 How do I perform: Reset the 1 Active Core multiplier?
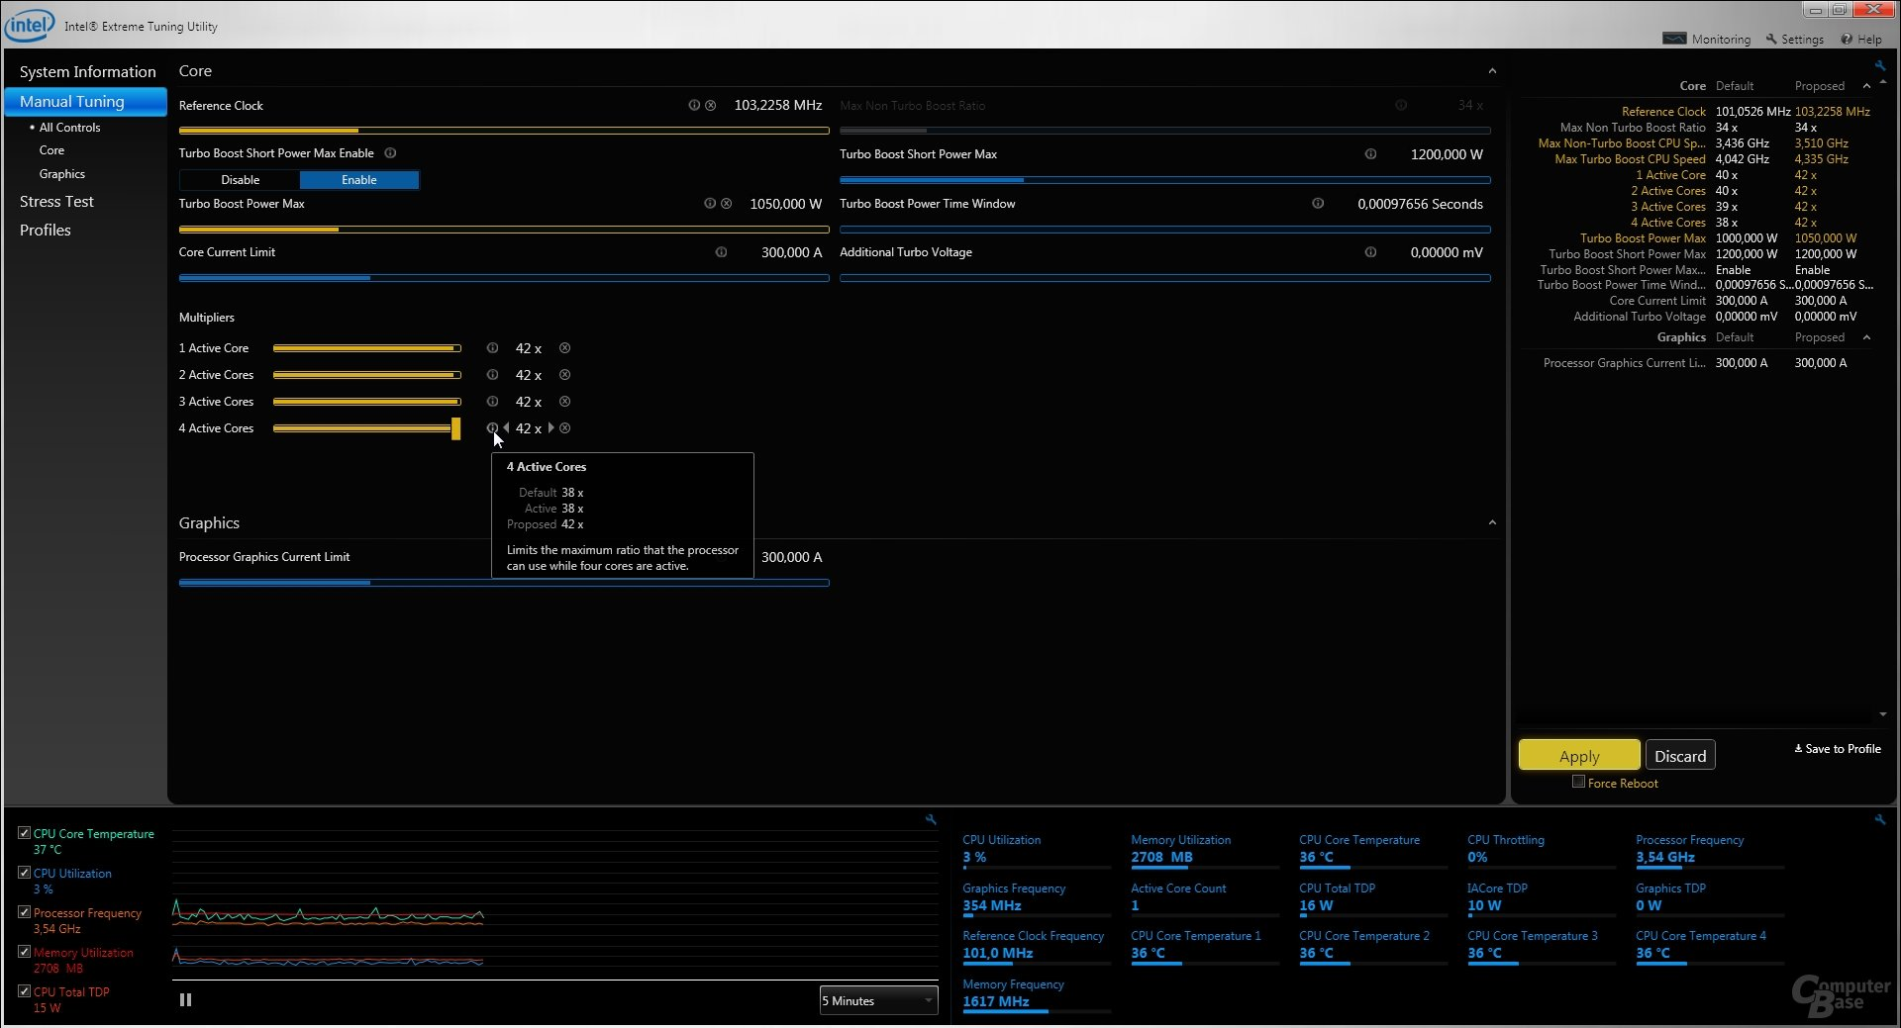[564, 348]
